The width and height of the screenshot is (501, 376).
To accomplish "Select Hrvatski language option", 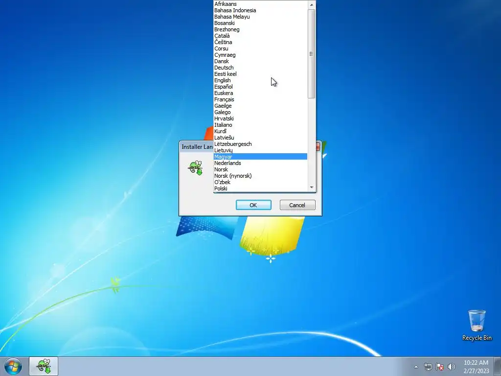I will pos(260,118).
